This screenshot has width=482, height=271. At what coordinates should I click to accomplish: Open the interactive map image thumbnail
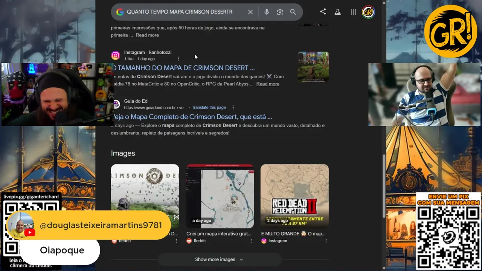(x=220, y=196)
